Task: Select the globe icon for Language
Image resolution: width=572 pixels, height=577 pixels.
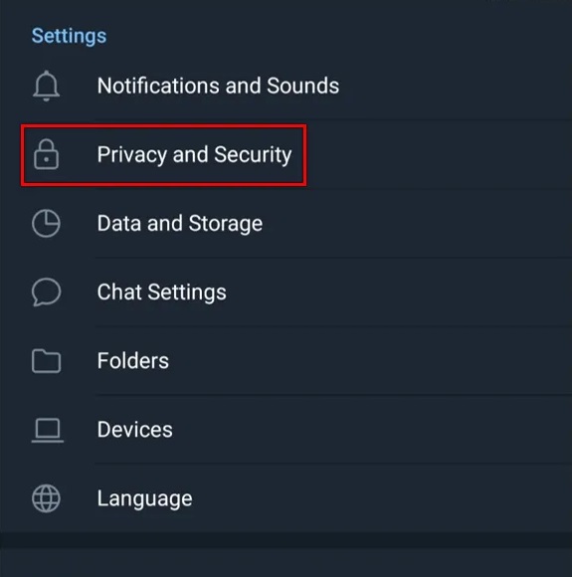Action: (x=46, y=498)
